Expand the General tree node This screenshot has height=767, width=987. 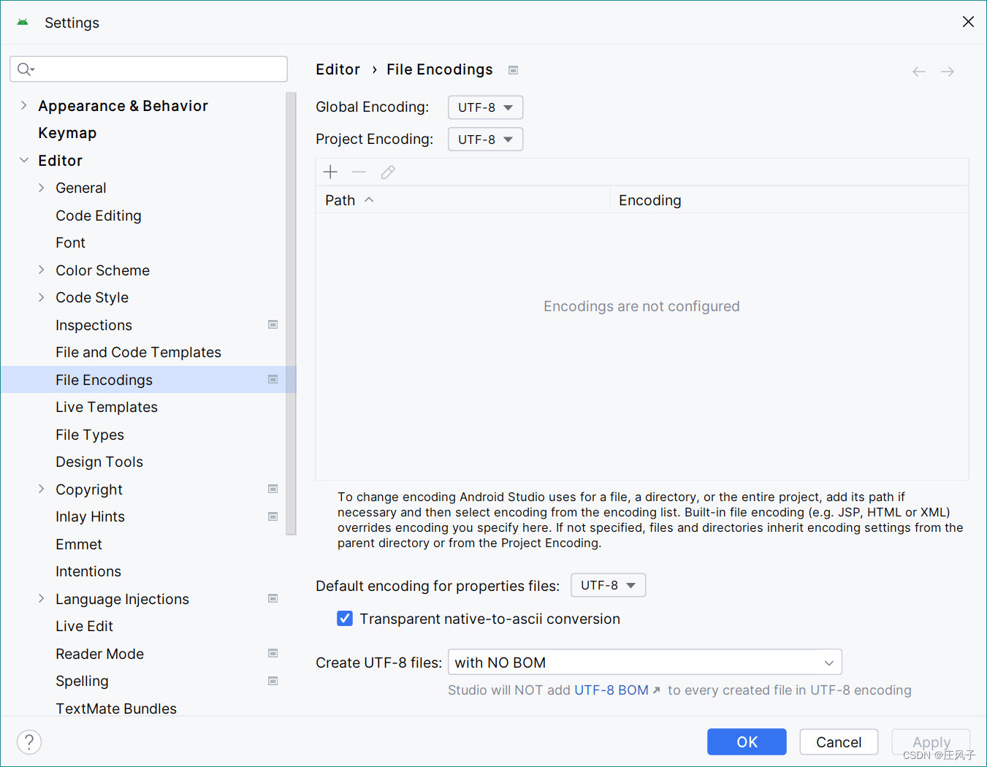point(42,188)
